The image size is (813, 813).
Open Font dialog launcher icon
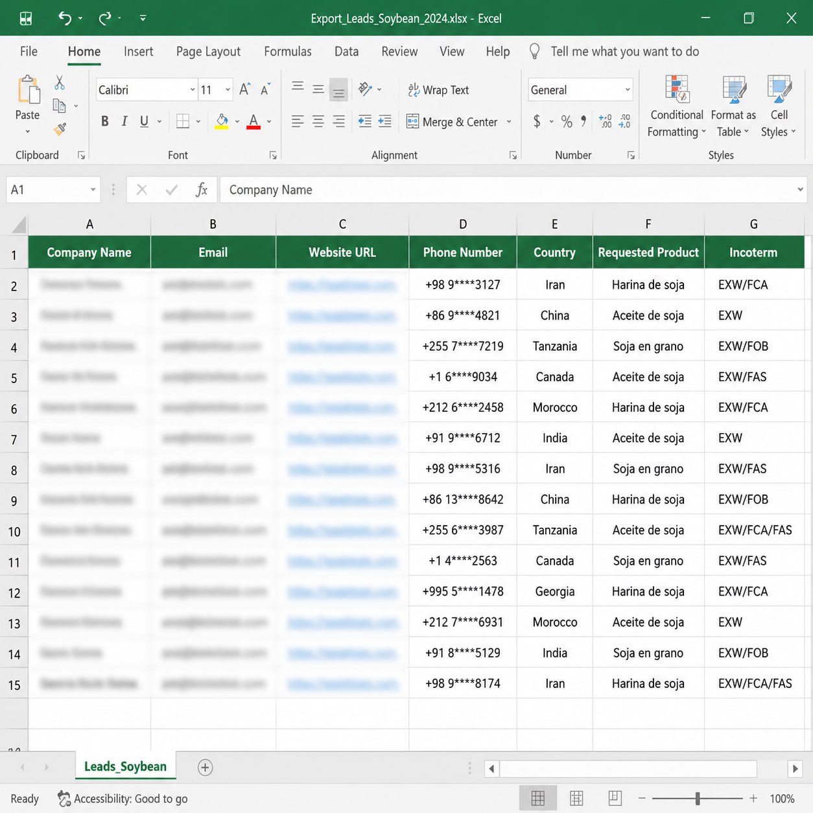point(273,156)
